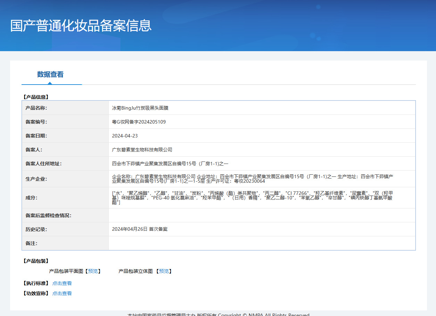436x316 pixels.
Task: Click the 产品名称 row label
Action: point(36,108)
